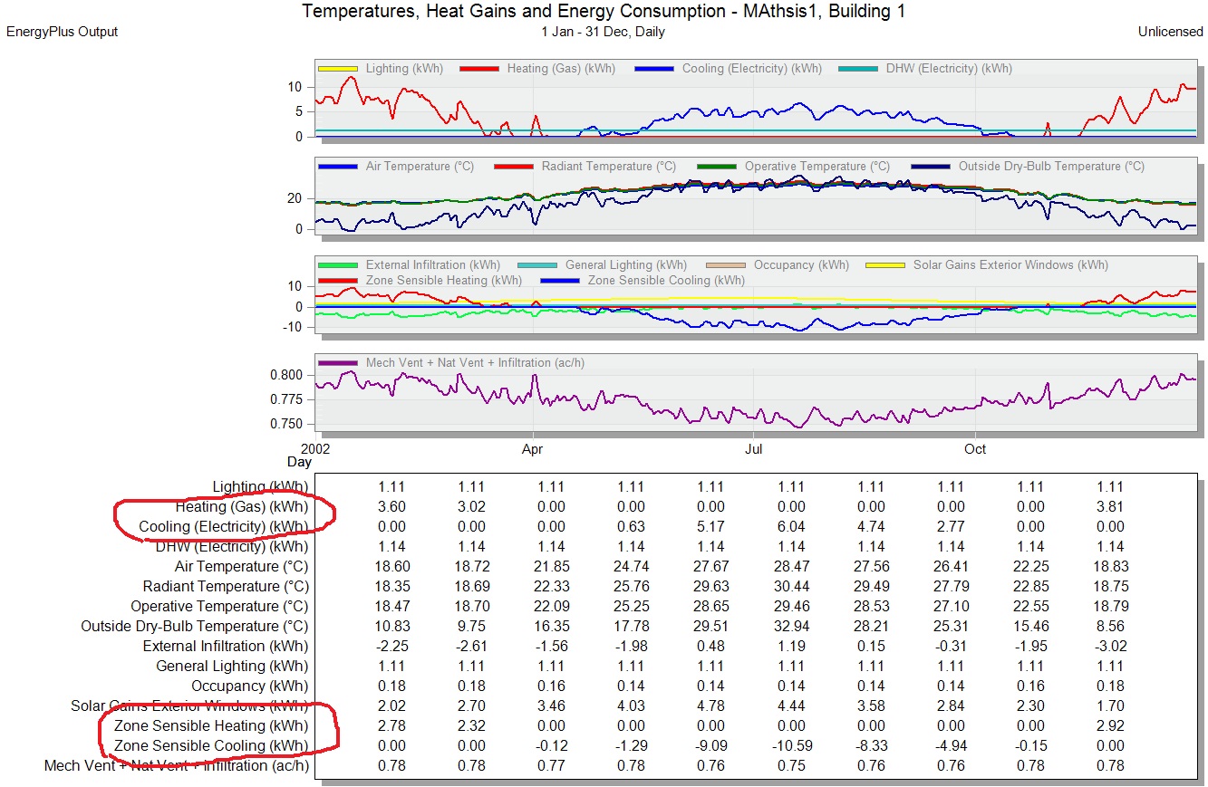The image size is (1208, 787).
Task: Click the '4.78' solar gains cell
Action: tap(711, 706)
